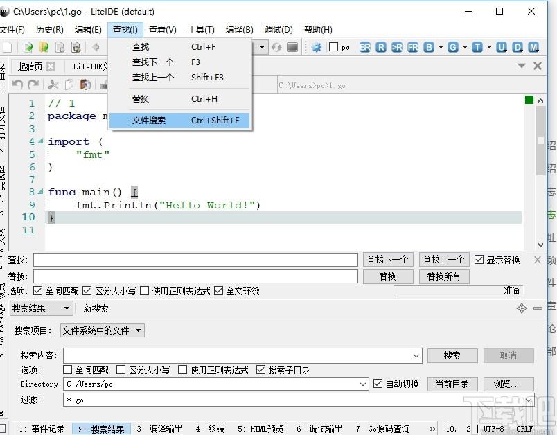
Task: Toggle the 自动切换 checkbox
Action: (378, 384)
